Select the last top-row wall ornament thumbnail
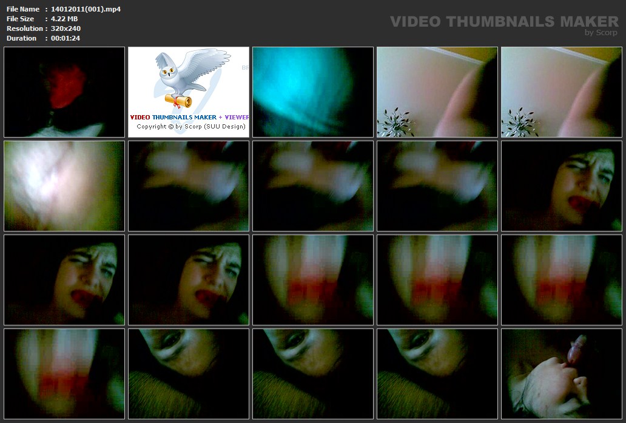 pos(561,92)
